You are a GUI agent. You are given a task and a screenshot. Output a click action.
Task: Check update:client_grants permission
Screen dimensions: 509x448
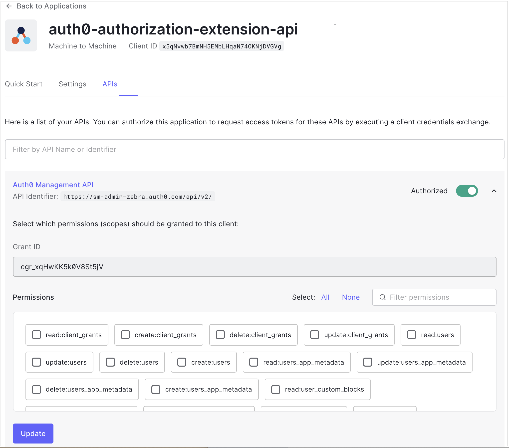click(315, 335)
